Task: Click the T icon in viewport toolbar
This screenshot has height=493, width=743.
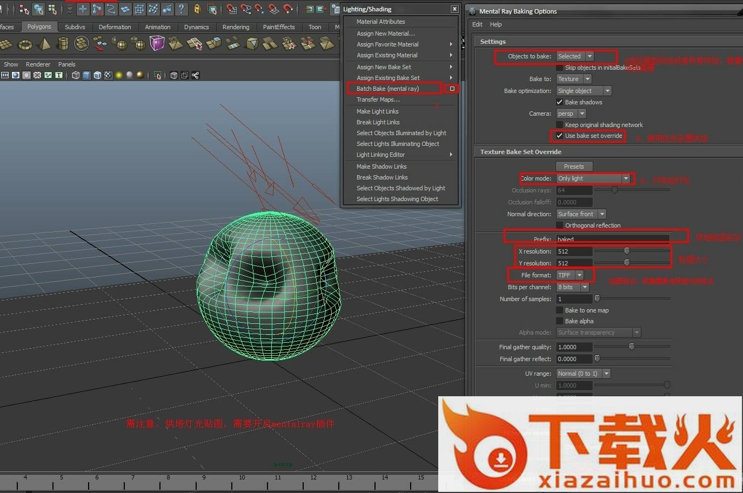Action: (59, 75)
